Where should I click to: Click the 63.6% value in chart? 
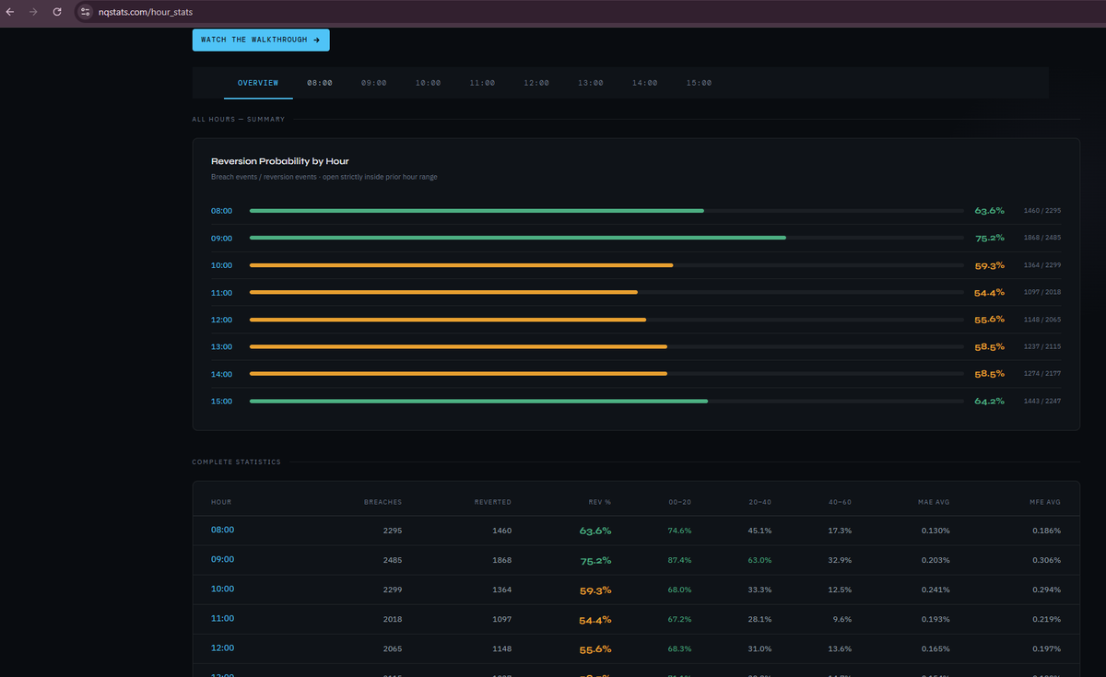click(990, 211)
